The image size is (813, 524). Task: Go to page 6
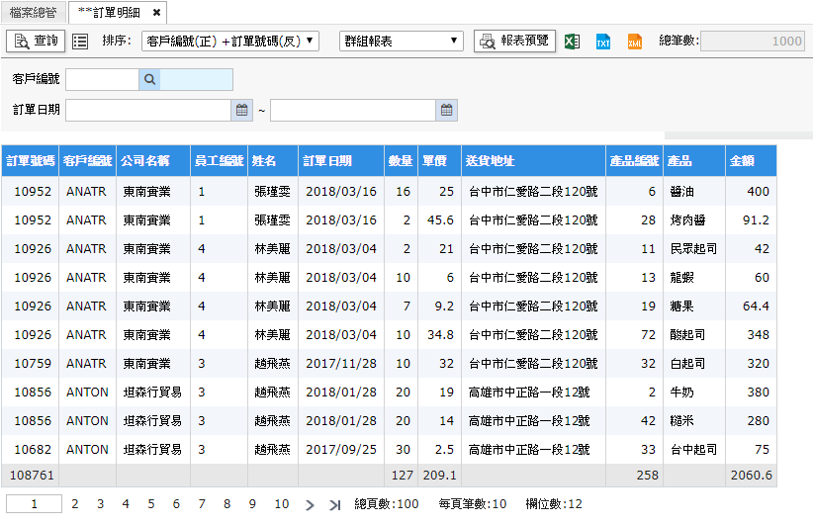click(176, 504)
